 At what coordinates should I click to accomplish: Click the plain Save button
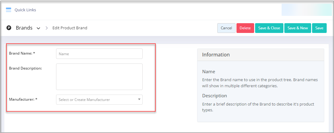pos(319,28)
